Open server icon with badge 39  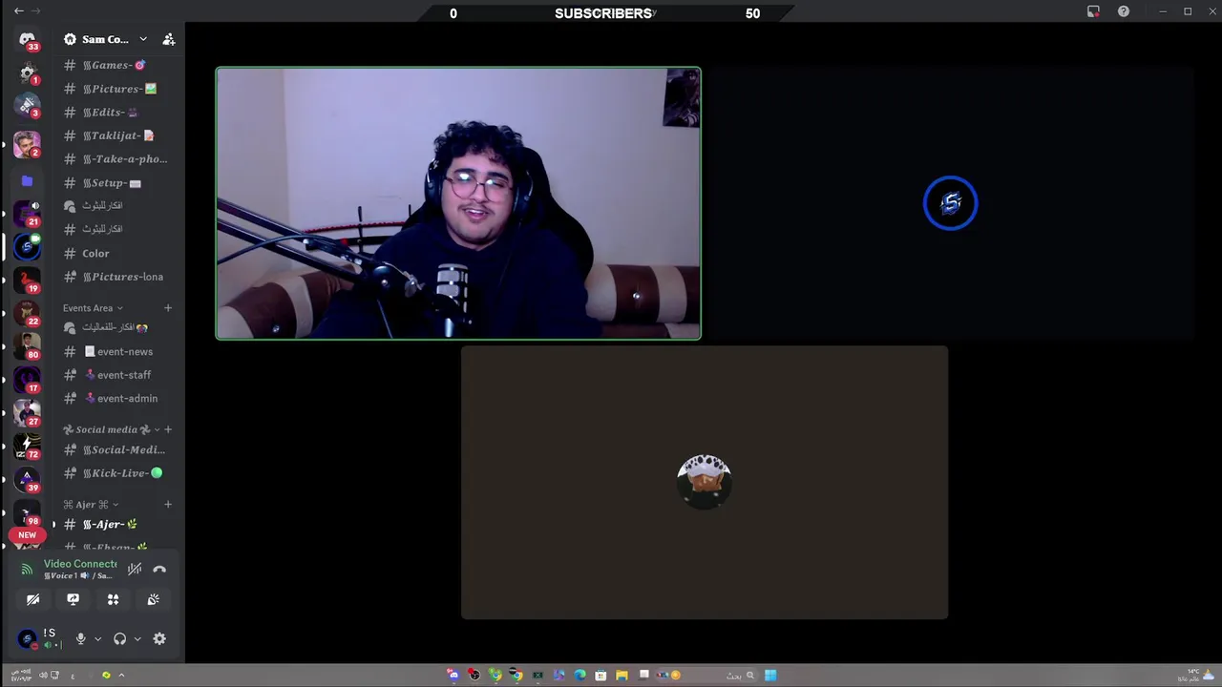27,478
